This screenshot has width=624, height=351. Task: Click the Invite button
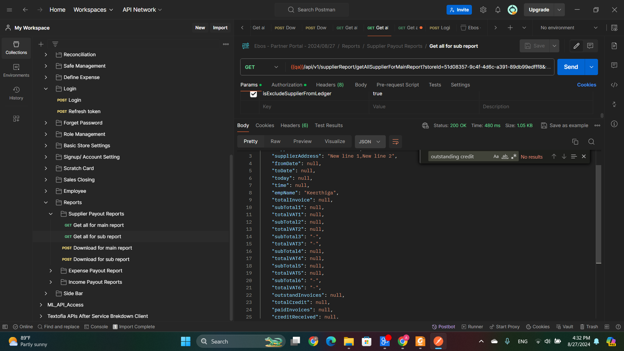(x=459, y=10)
